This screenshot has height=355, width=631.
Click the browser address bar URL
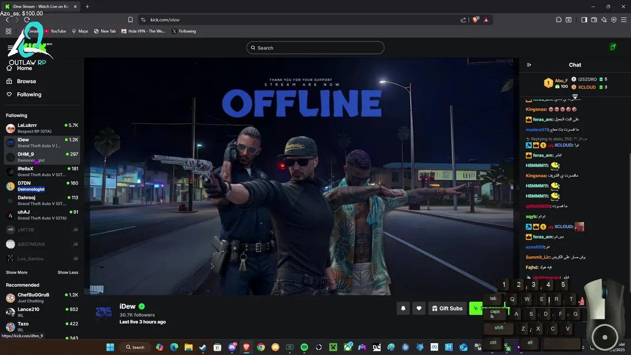(x=165, y=20)
